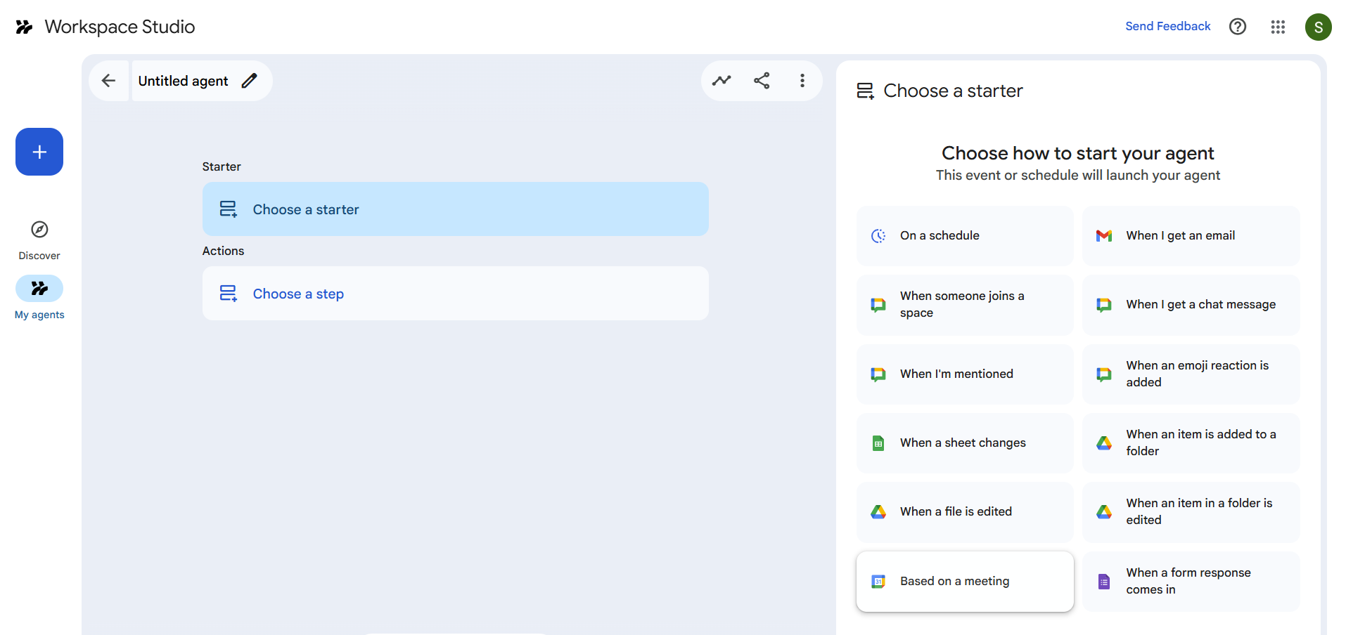Open the activity trend line icon
The width and height of the screenshot is (1346, 635).
point(722,81)
